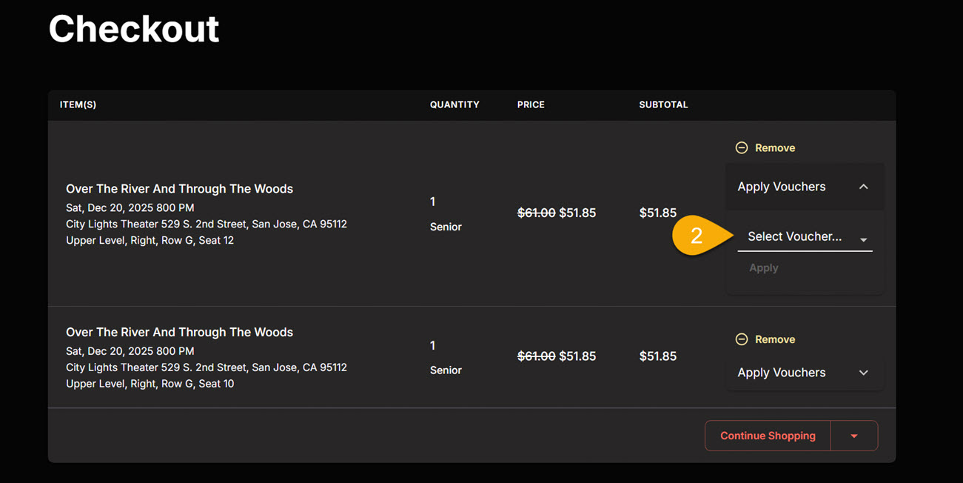
Task: Click the orange number 2 callout marker
Action: (x=696, y=236)
